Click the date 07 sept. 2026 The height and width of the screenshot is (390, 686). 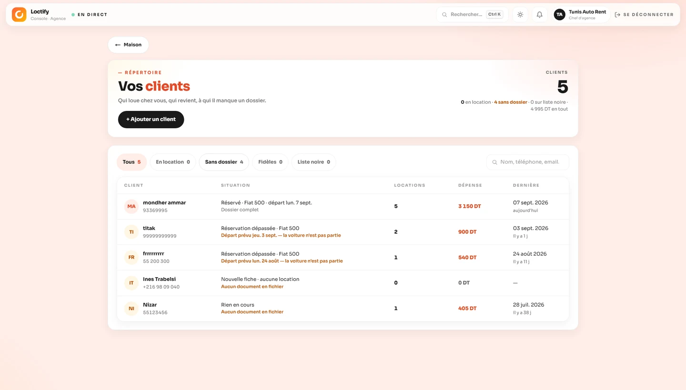531,203
